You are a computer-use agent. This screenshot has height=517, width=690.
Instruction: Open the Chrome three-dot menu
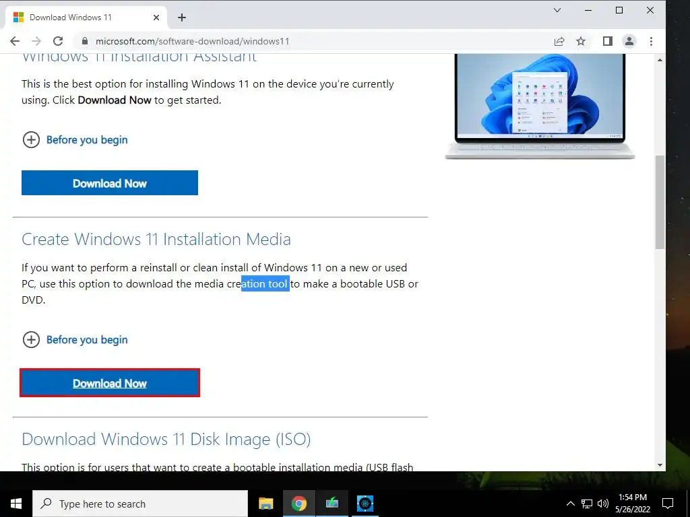(x=652, y=41)
